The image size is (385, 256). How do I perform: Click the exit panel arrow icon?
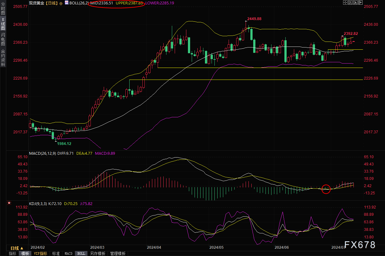(x=360, y=3)
